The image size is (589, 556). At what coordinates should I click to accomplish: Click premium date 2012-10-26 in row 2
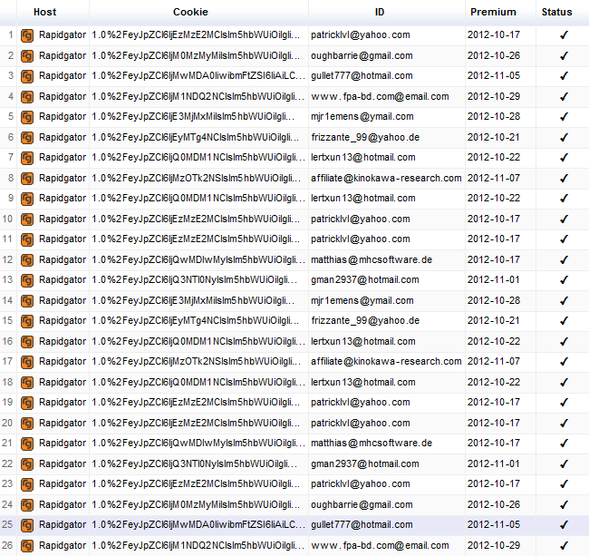coord(494,55)
